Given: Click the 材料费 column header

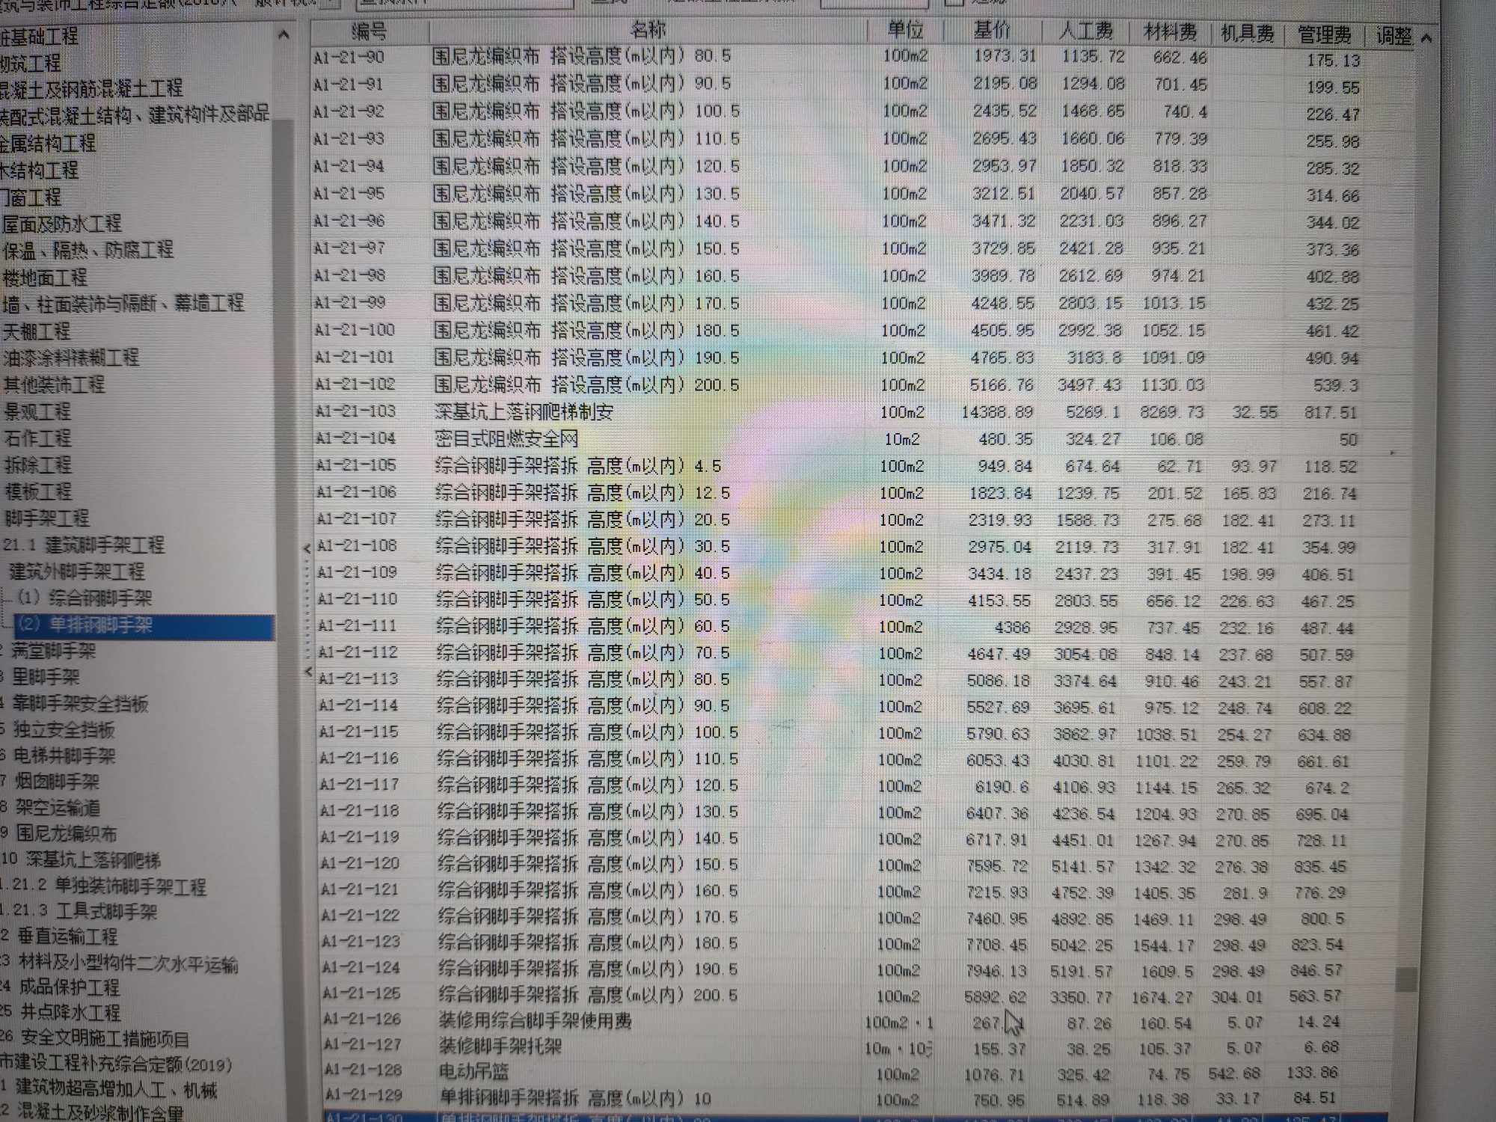Looking at the screenshot, I should 1171,32.
